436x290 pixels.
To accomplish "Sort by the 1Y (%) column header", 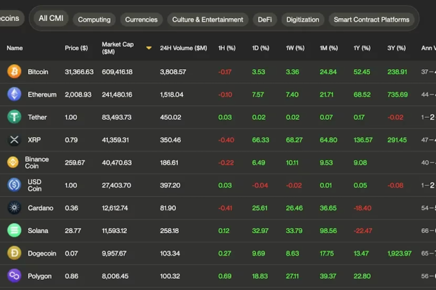I will point(362,48).
